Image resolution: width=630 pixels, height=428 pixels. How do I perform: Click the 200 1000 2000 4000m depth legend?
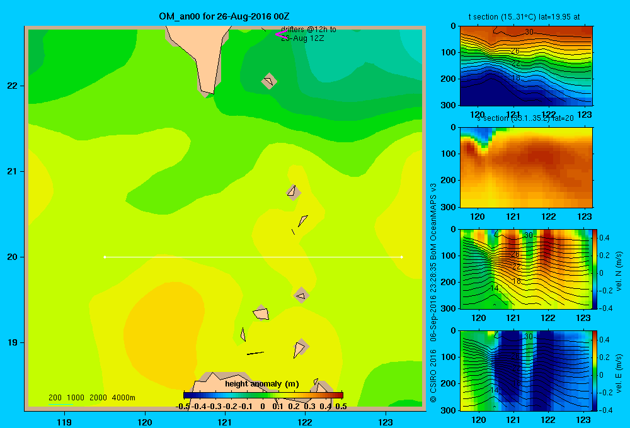click(x=91, y=398)
